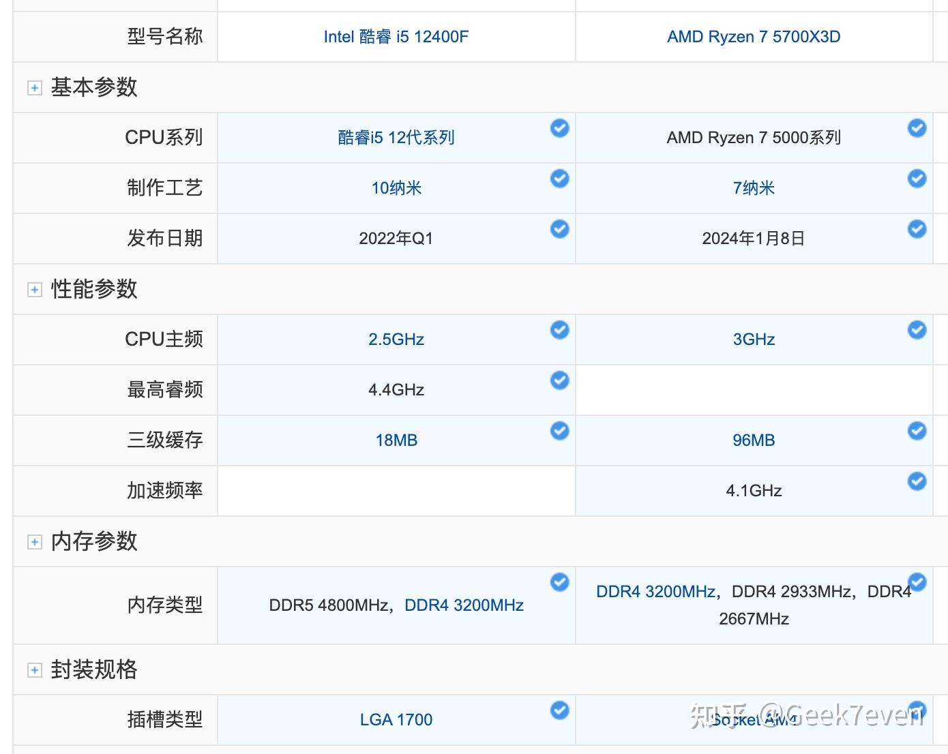Screen dimensions: 948x754
Task: Click the CPU主频 row label
Action: [164, 340]
